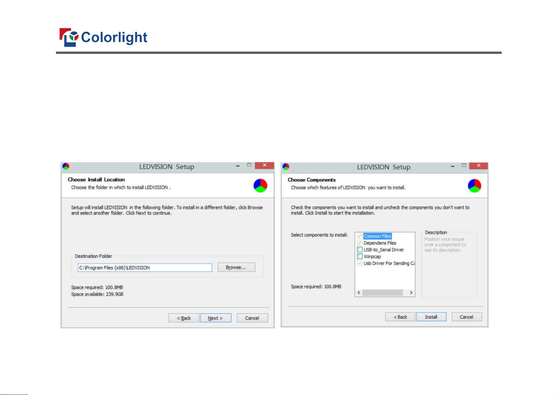Cancel the Install Location dialog

click(252, 318)
